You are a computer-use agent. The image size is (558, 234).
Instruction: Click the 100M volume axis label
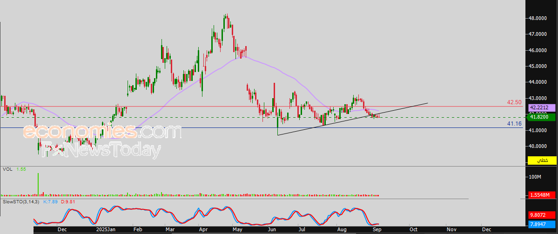[x=535, y=177]
